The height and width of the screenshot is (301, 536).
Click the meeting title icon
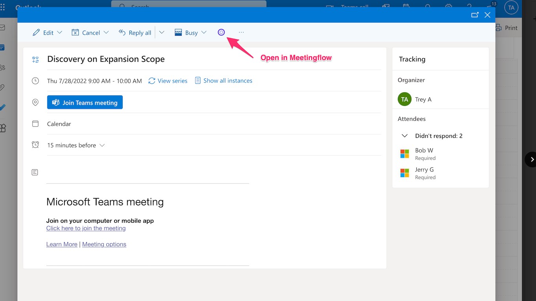(x=35, y=60)
